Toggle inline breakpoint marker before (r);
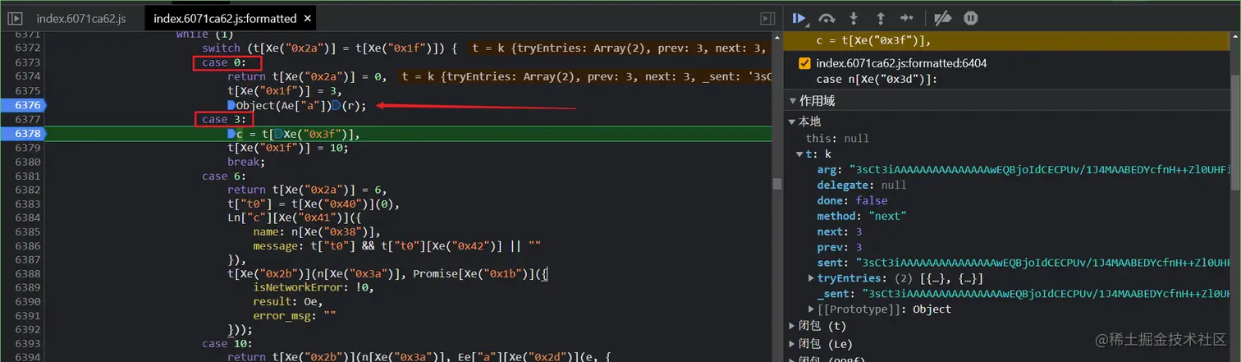The width and height of the screenshot is (1241, 362). 336,105
